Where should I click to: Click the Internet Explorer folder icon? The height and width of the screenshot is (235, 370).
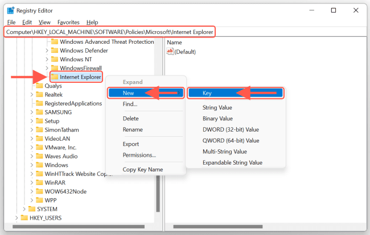click(x=55, y=77)
